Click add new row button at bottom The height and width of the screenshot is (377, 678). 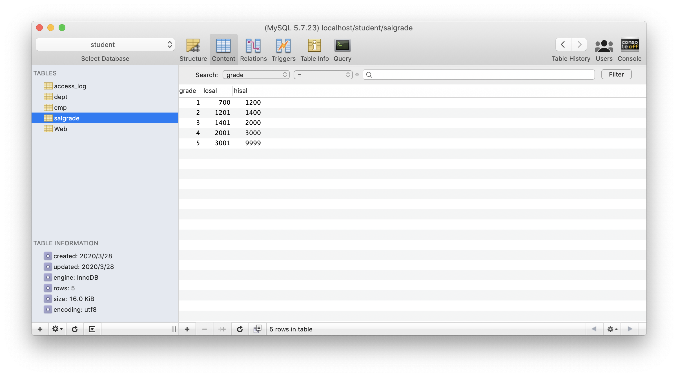(187, 329)
